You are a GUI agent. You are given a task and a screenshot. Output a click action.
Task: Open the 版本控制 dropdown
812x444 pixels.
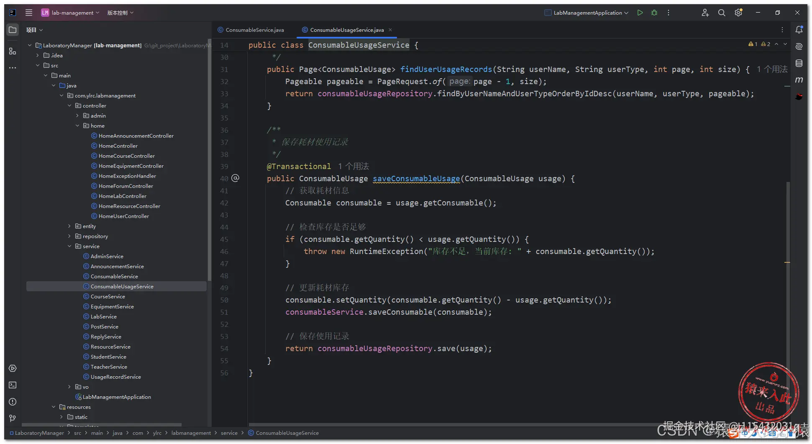pyautogui.click(x=120, y=13)
